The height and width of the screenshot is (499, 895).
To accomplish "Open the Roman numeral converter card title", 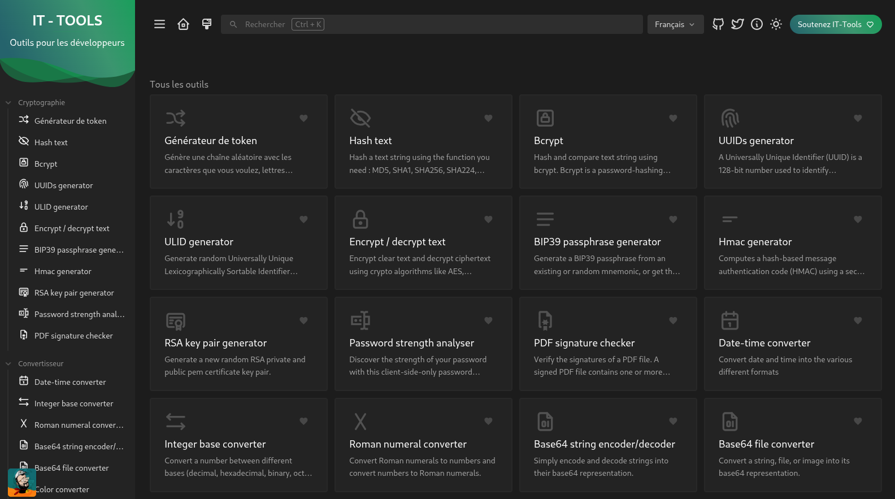I will click(408, 444).
